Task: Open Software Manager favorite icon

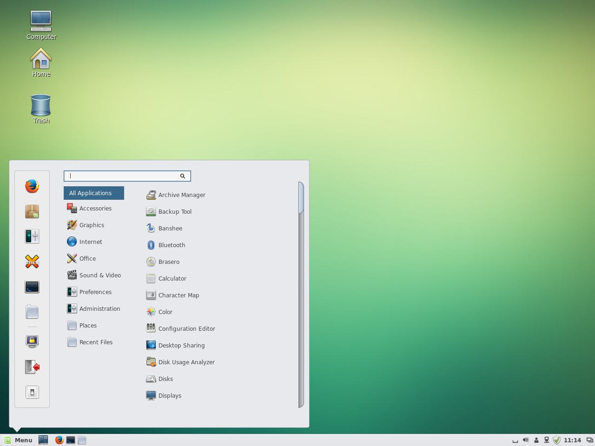Action: click(32, 211)
